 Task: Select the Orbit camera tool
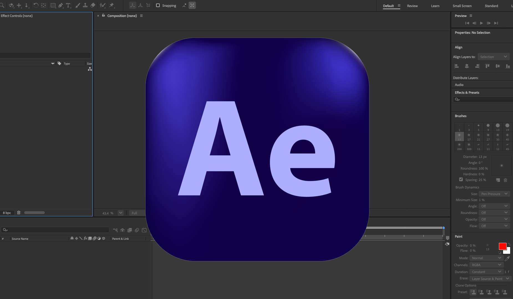pyautogui.click(x=11, y=5)
